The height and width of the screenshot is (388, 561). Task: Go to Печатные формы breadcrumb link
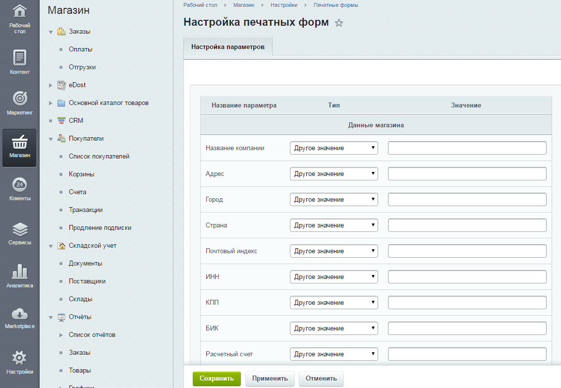click(x=336, y=5)
